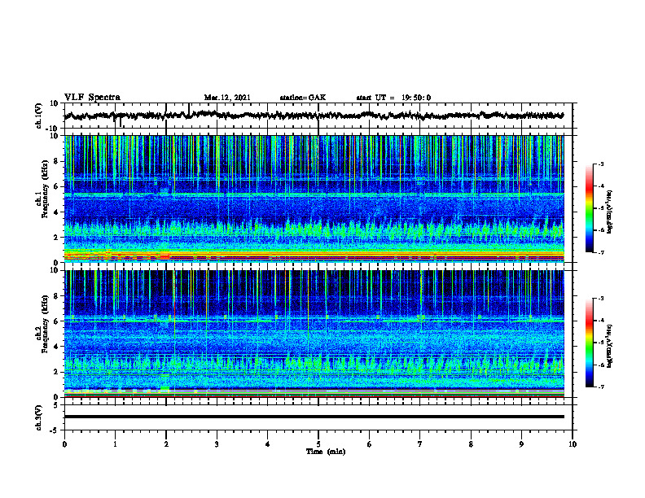Image resolution: width=645 pixels, height=498 pixels.
Task: Click the ch.1 spectrogram color scale bar
Action: [x=590, y=208]
